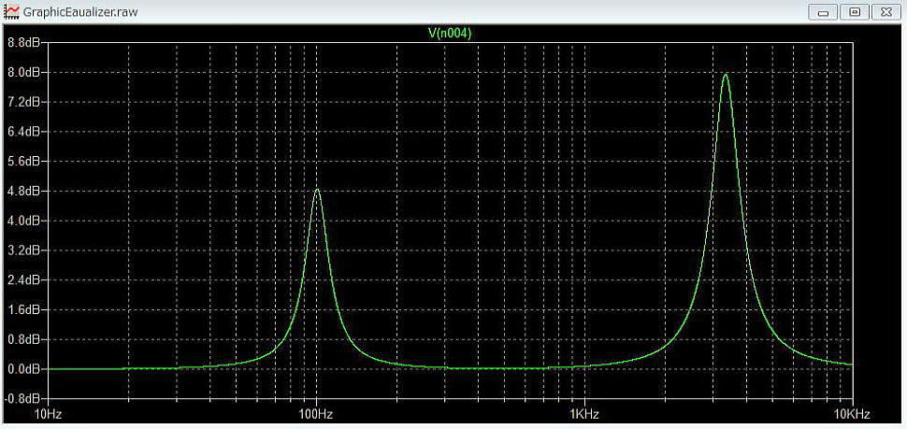This screenshot has height=429, width=907.
Task: Click the 2.4dB vertical axis label
Action: tap(23, 279)
